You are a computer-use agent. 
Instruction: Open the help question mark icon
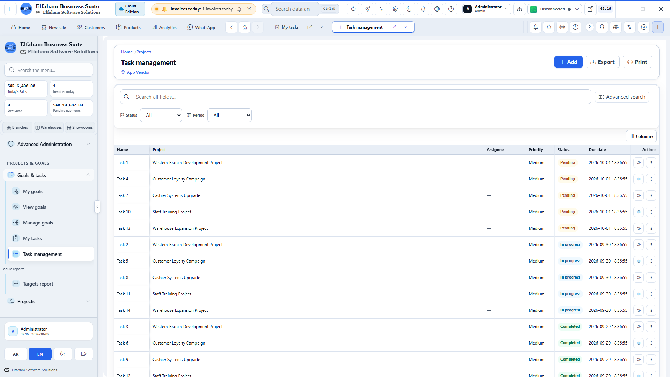click(451, 9)
